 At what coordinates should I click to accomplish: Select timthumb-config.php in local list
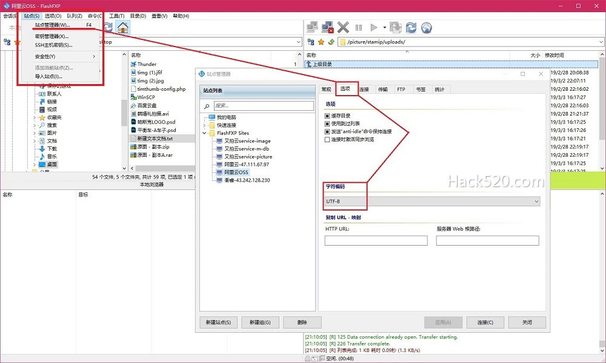point(161,89)
